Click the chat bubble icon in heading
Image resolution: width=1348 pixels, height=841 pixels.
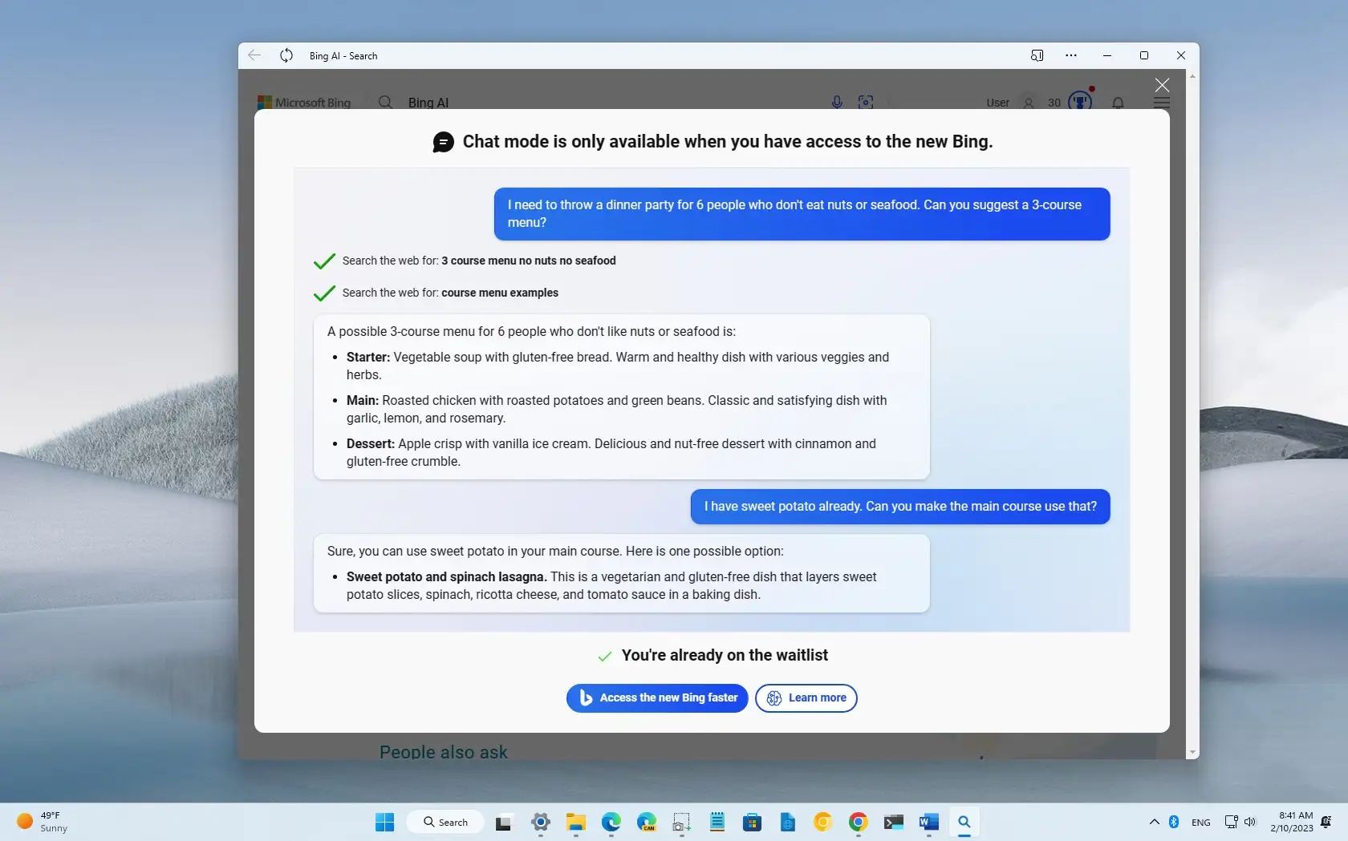pos(443,142)
